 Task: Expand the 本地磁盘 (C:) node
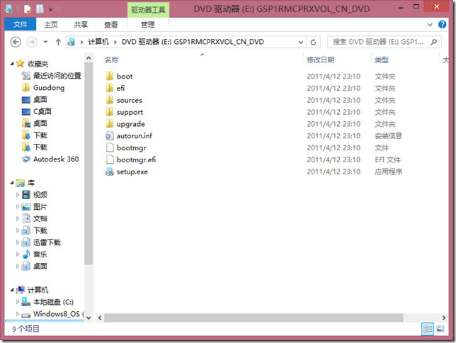click(x=18, y=302)
